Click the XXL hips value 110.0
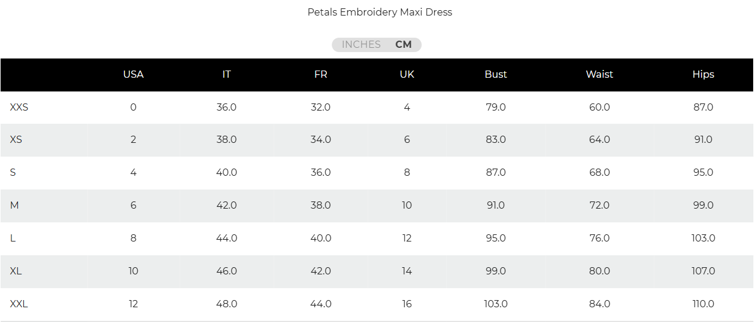The height and width of the screenshot is (324, 755). 703,304
